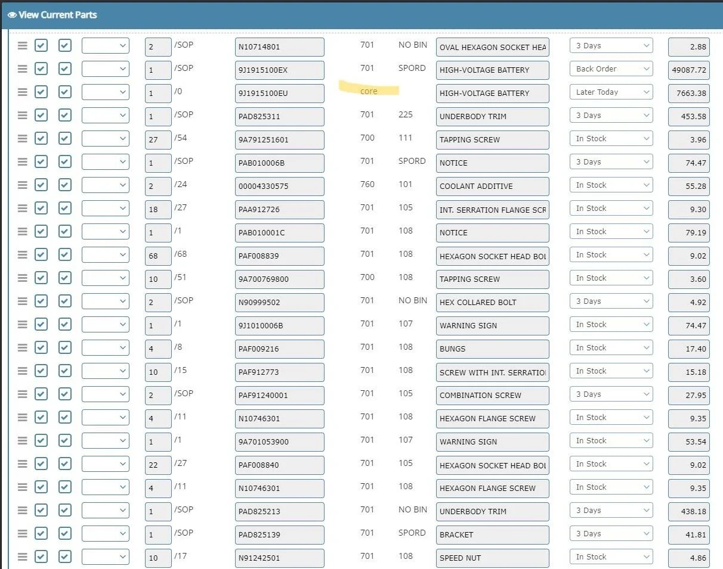Click the '/24' quantity text
723x569 pixels.
(181, 184)
